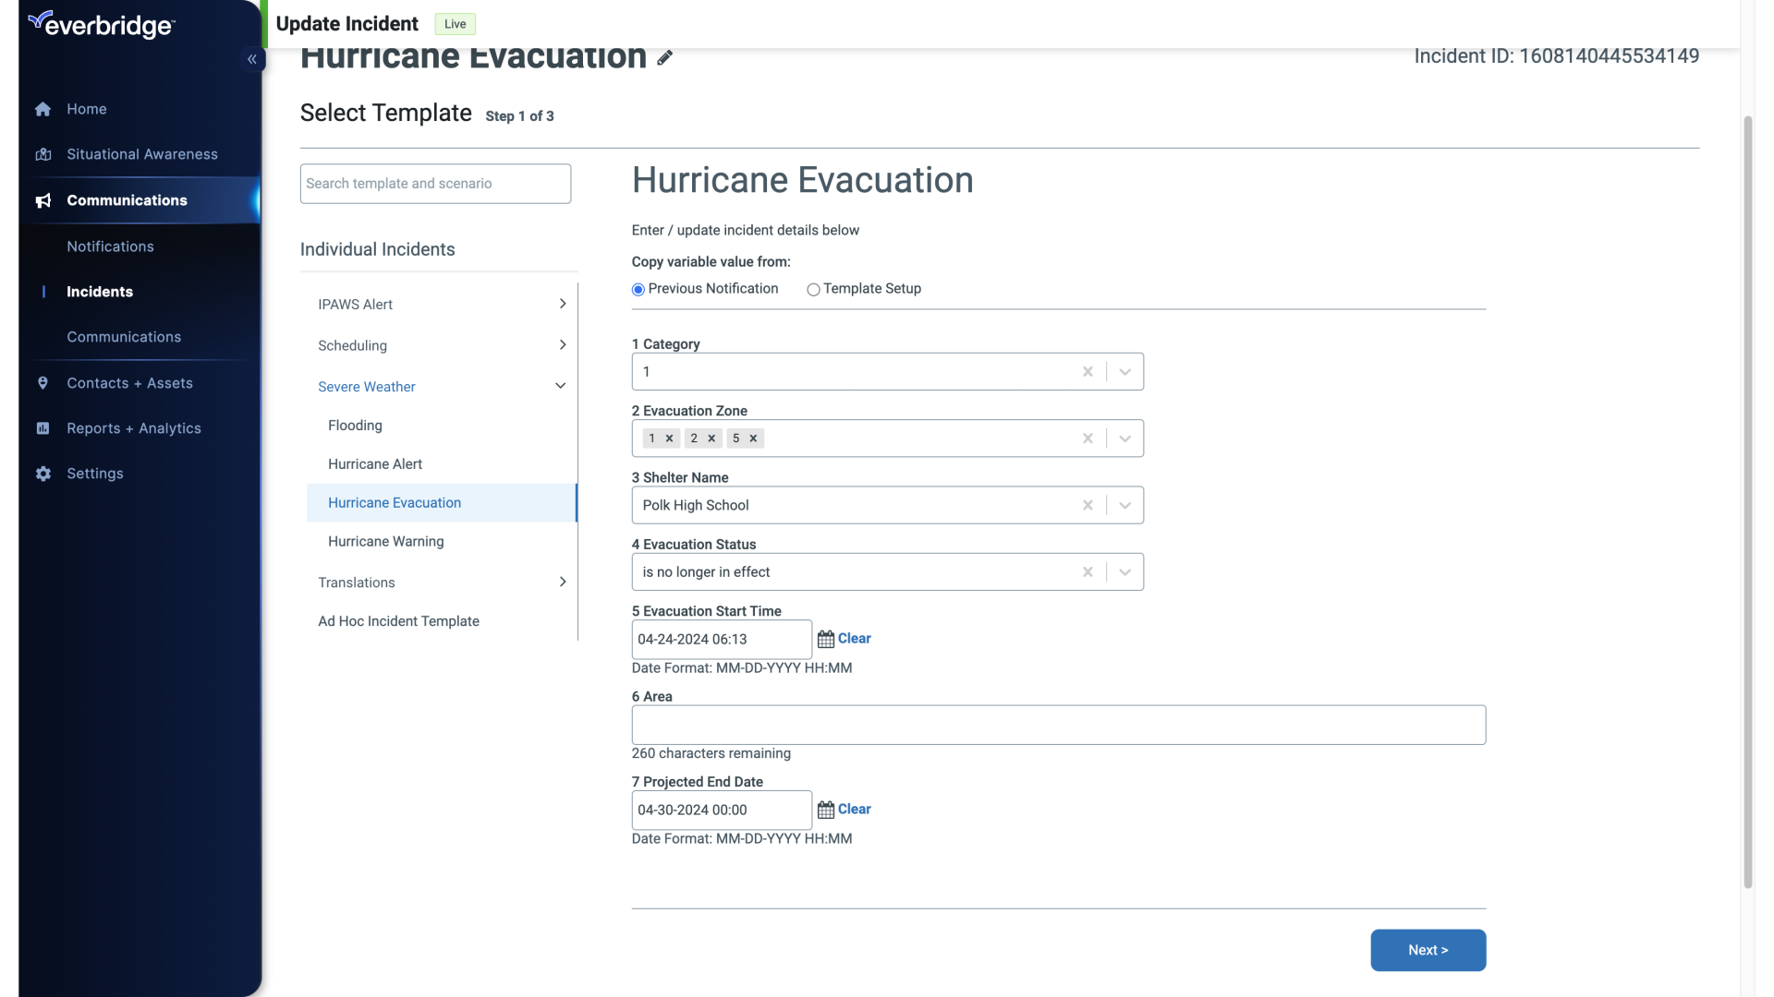This screenshot has width=1774, height=997.
Task: Open Notifications under Communications
Action: [110, 246]
